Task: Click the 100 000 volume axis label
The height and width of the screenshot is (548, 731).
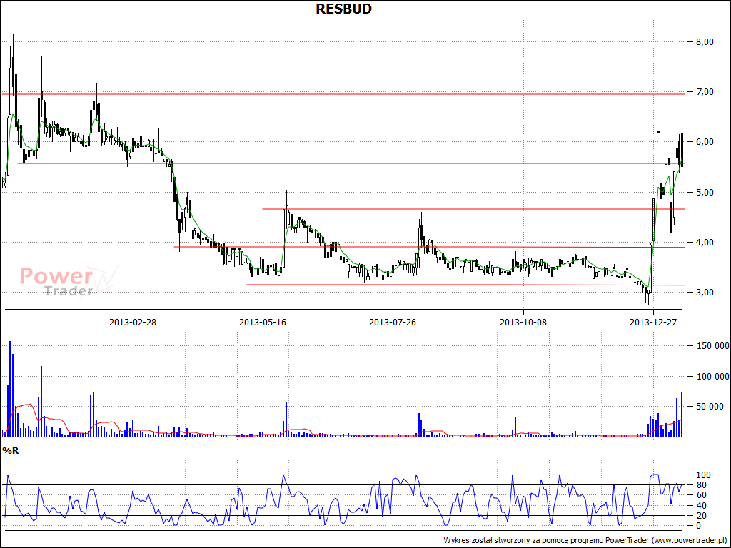Action: point(713,377)
